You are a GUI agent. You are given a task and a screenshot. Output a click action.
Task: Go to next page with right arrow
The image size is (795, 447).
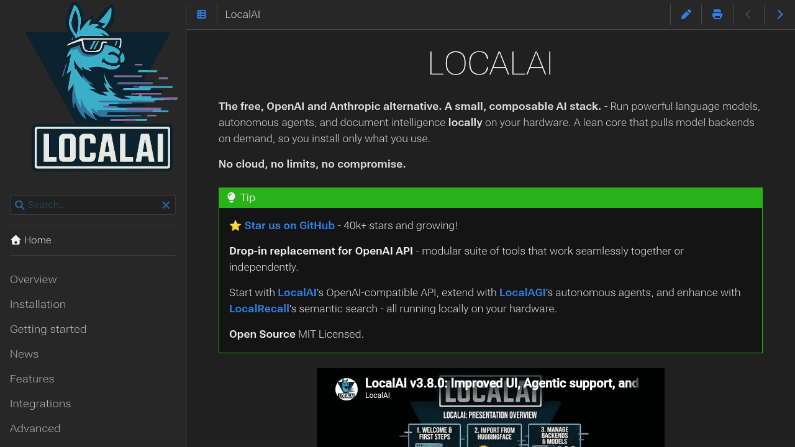pos(780,14)
